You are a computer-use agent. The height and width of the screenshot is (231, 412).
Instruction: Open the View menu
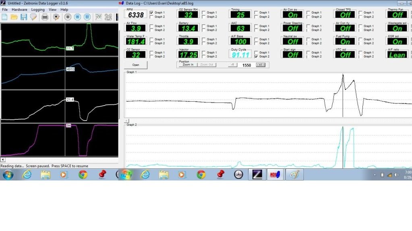52,9
